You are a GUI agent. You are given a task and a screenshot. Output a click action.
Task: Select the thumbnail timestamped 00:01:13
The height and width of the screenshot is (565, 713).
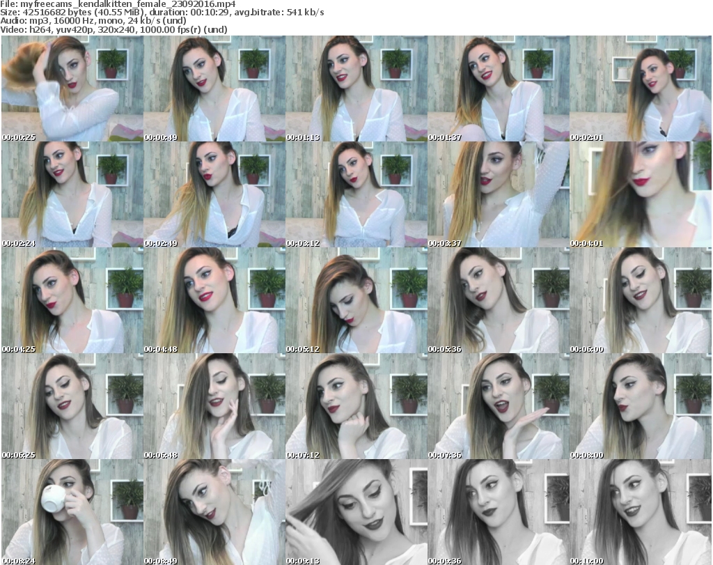tap(356, 88)
